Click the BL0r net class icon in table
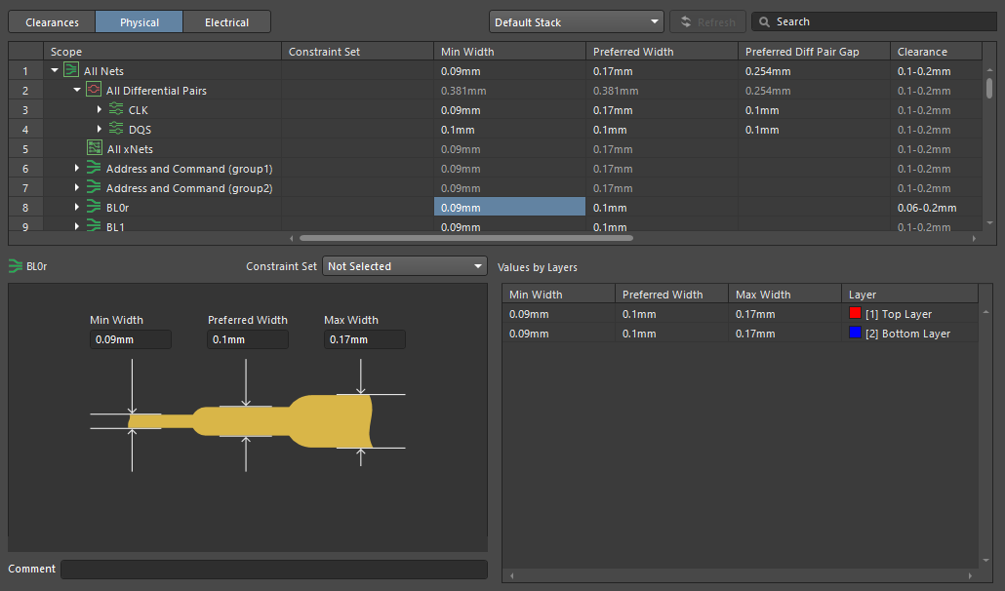The height and width of the screenshot is (591, 1005). tap(94, 208)
